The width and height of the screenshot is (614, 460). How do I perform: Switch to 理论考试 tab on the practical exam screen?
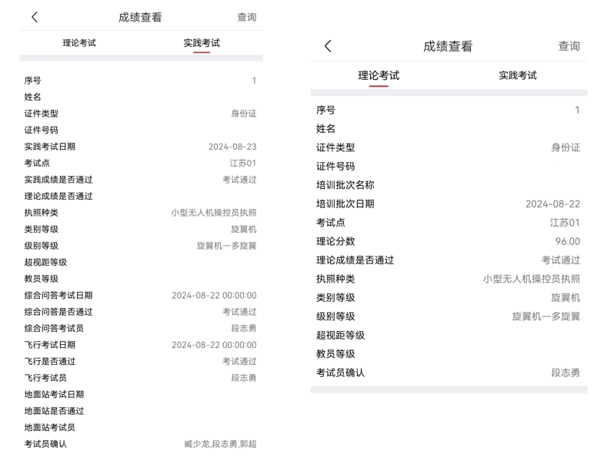tap(79, 43)
